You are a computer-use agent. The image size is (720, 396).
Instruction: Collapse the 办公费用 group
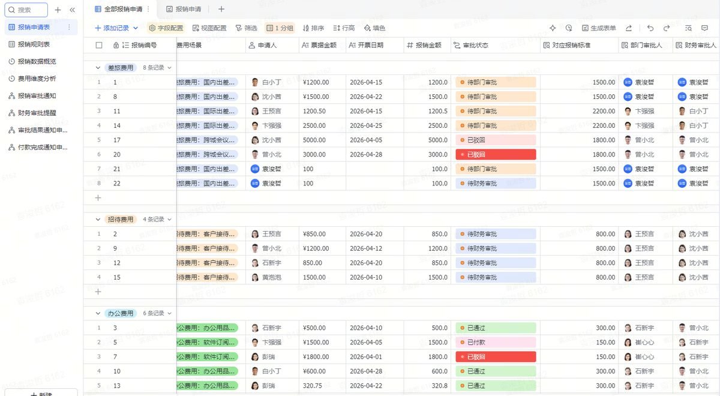point(98,313)
